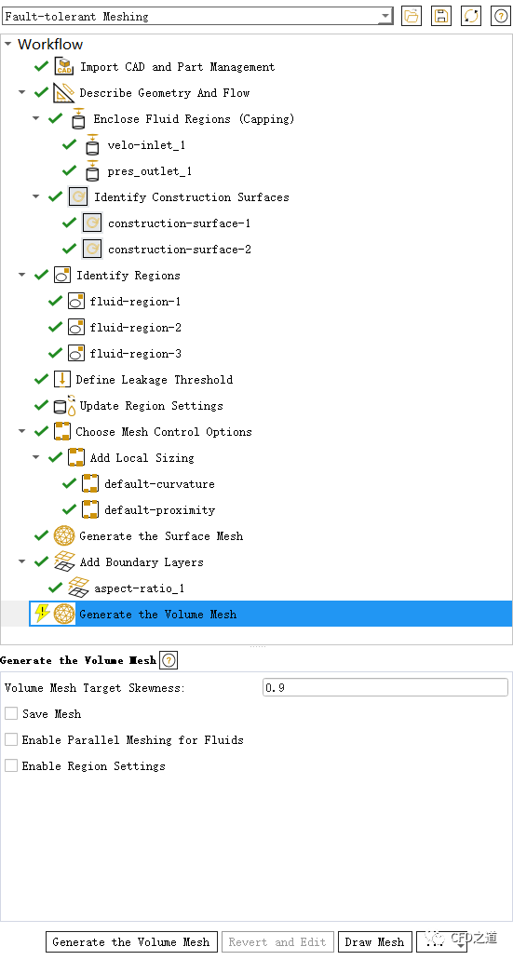Collapse the Describe Geometry And Flow node
Viewport: 513px width, 960px height.
pos(22,92)
